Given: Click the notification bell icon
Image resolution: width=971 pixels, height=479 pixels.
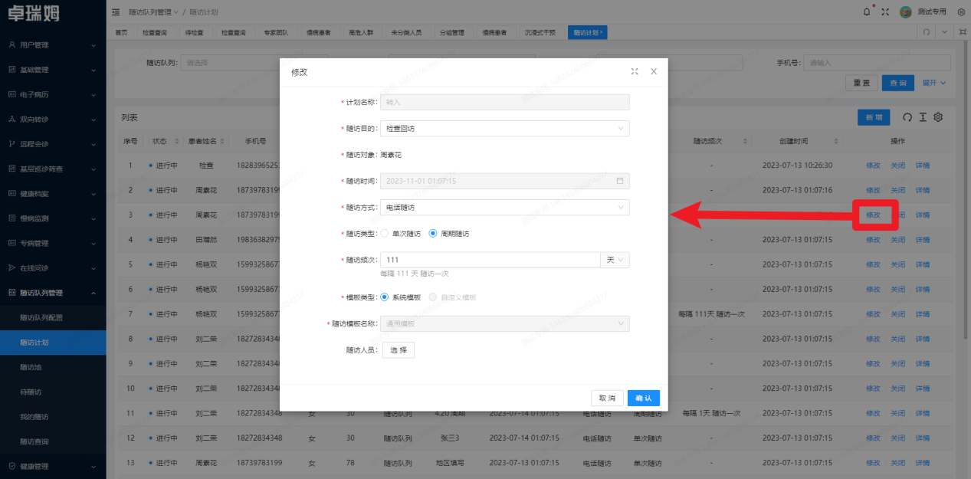Looking at the screenshot, I should [x=867, y=11].
